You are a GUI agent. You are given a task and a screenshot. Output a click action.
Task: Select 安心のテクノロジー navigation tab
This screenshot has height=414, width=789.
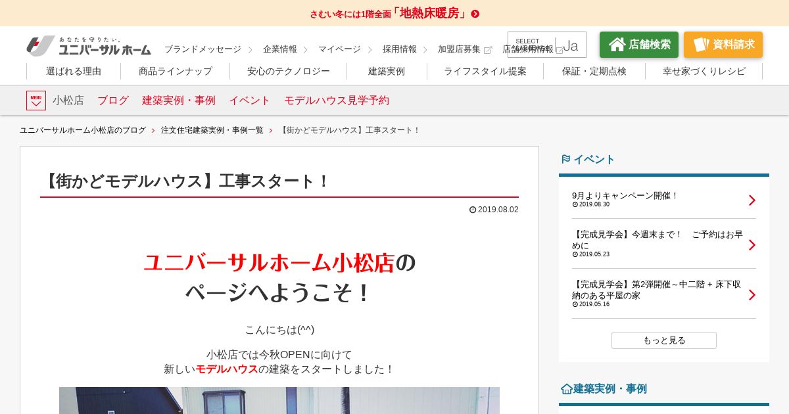point(289,71)
